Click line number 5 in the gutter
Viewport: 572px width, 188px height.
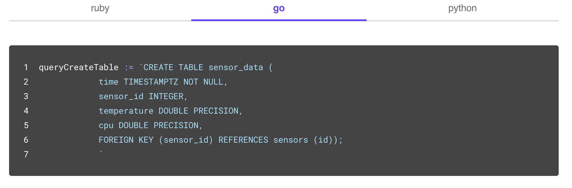coord(26,125)
